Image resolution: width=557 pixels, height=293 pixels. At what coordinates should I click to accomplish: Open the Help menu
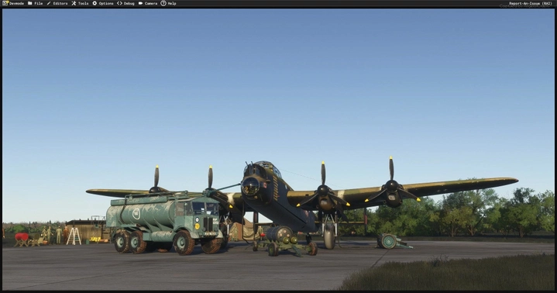tap(168, 3)
